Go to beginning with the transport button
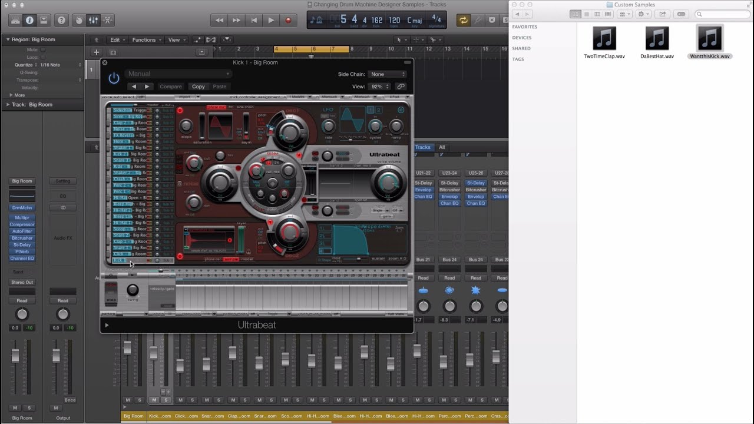The image size is (754, 424). (x=254, y=20)
